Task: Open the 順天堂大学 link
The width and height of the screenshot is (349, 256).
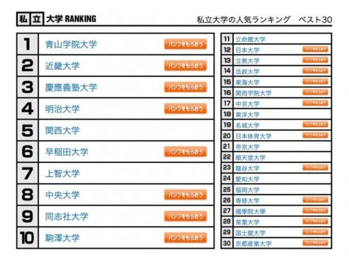Action: (250, 158)
